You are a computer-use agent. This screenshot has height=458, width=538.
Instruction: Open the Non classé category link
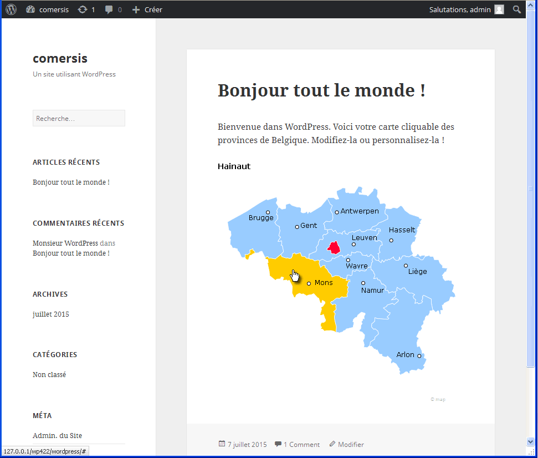pyautogui.click(x=49, y=375)
